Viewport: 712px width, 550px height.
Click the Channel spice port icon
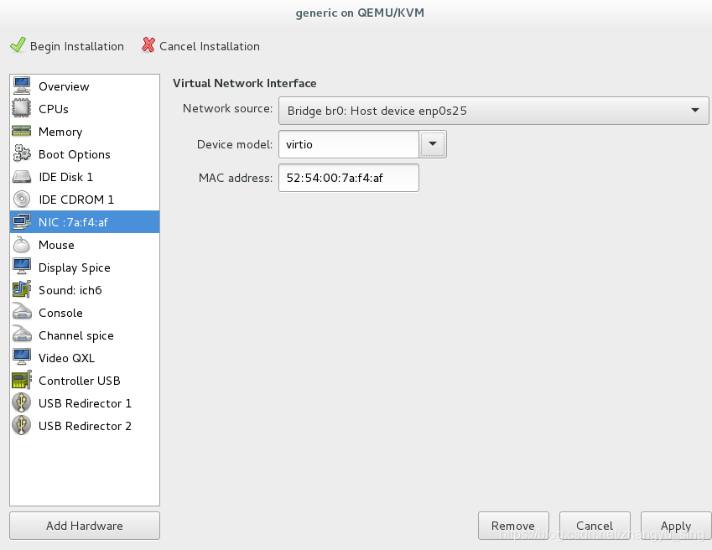point(22,335)
